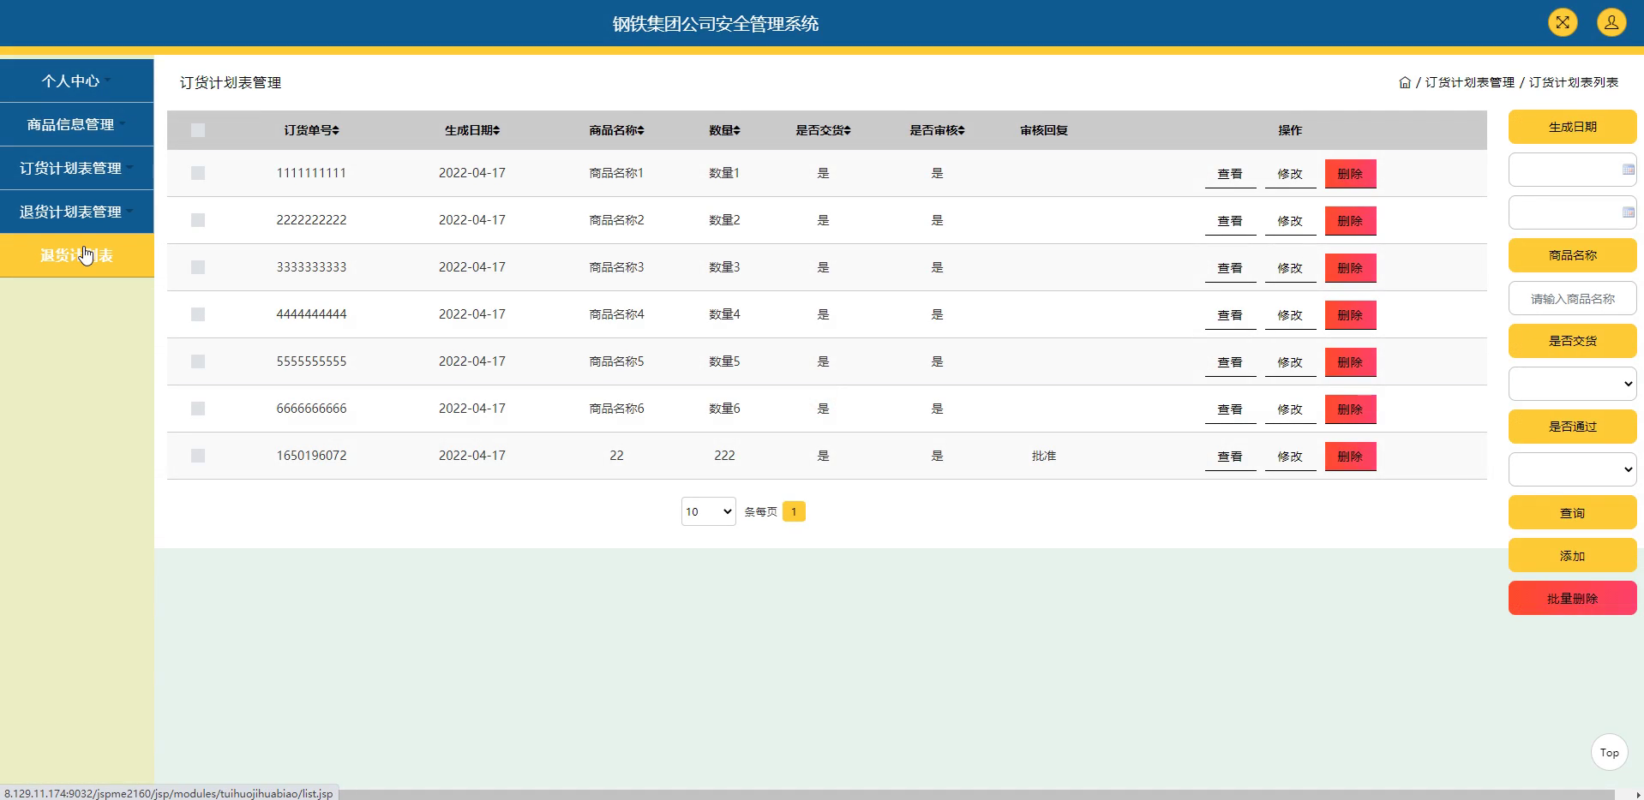
Task: Focus the first 生成日期 start date field
Action: point(1572,170)
